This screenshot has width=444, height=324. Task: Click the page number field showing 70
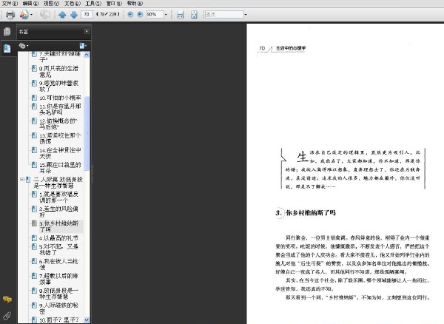click(87, 15)
